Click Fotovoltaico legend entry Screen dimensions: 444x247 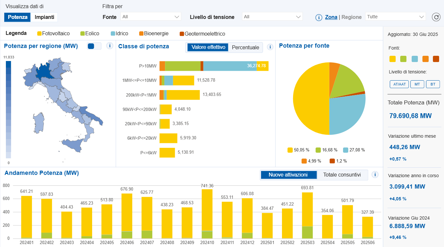tap(54, 34)
